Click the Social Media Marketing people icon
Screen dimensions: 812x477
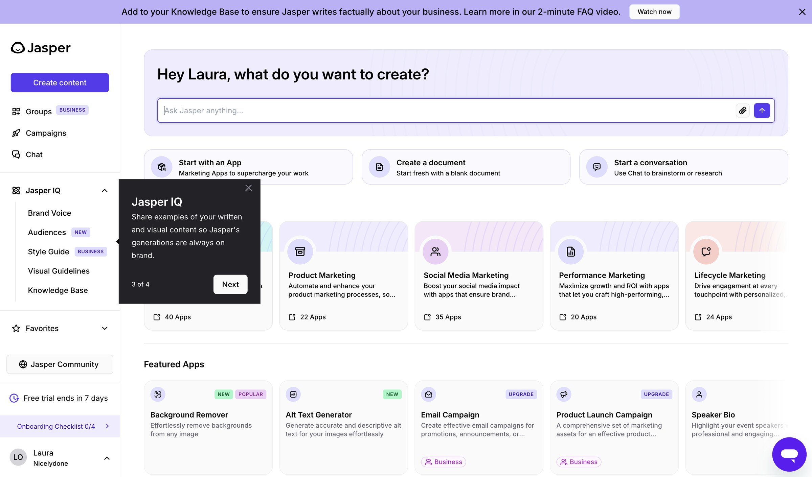point(435,252)
